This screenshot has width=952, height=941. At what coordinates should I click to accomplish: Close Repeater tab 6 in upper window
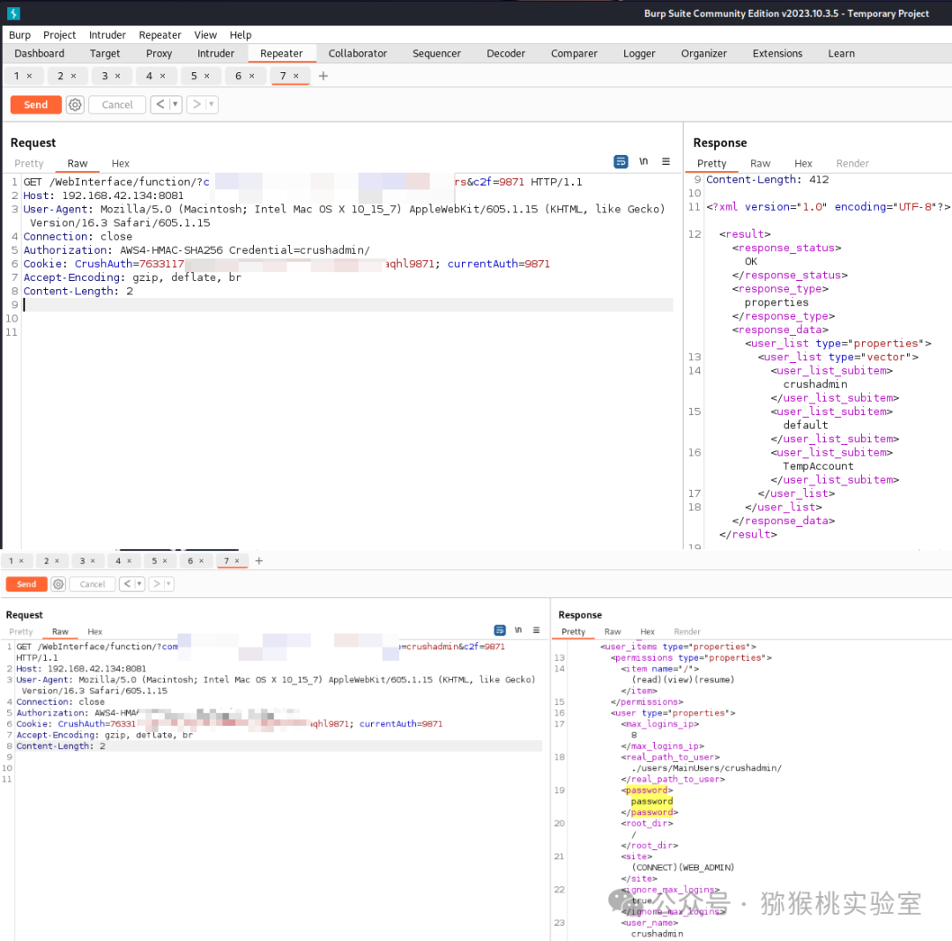252,76
